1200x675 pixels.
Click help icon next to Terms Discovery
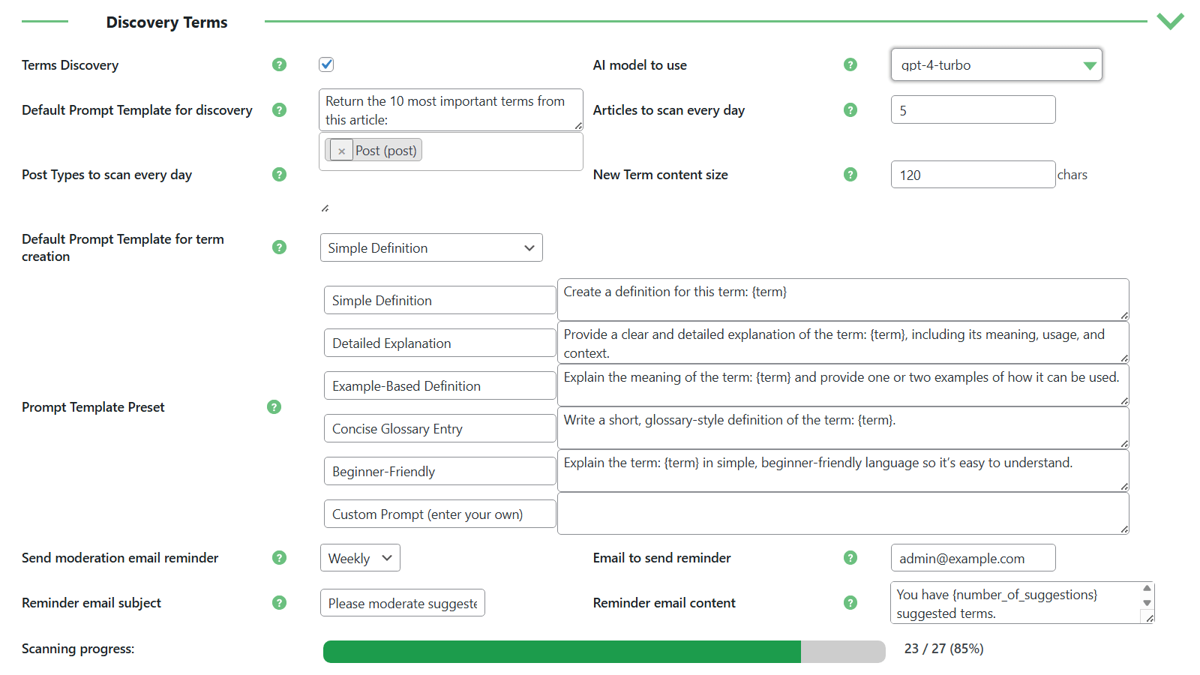pyautogui.click(x=279, y=64)
